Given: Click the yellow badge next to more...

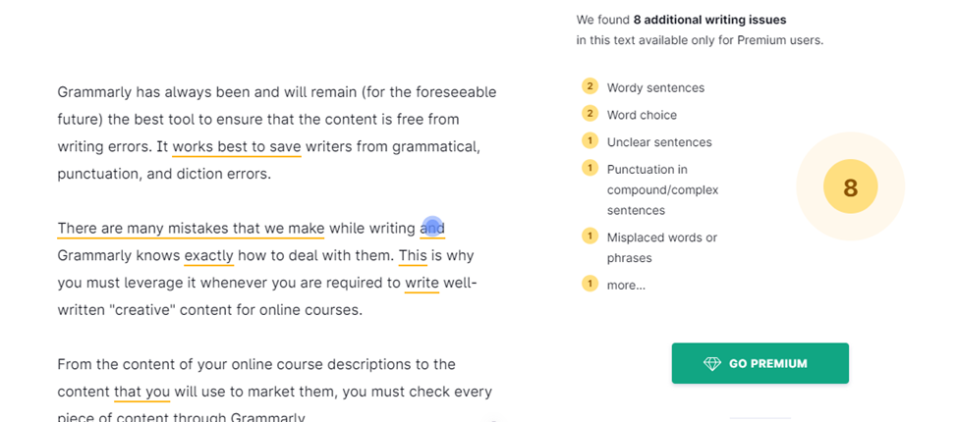Looking at the screenshot, I should click(590, 284).
